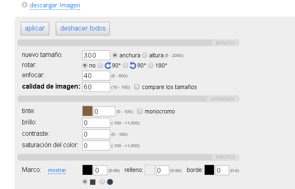Choose no rotation radio button
295x189 pixels.
pos(85,65)
